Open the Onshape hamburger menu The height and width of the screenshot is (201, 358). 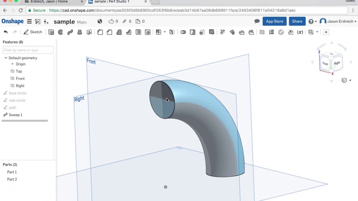(29, 21)
